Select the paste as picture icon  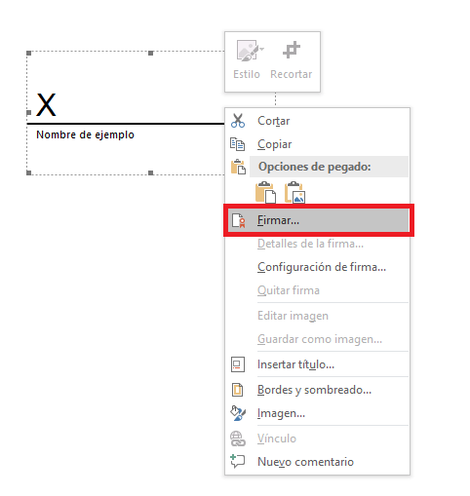(x=294, y=192)
